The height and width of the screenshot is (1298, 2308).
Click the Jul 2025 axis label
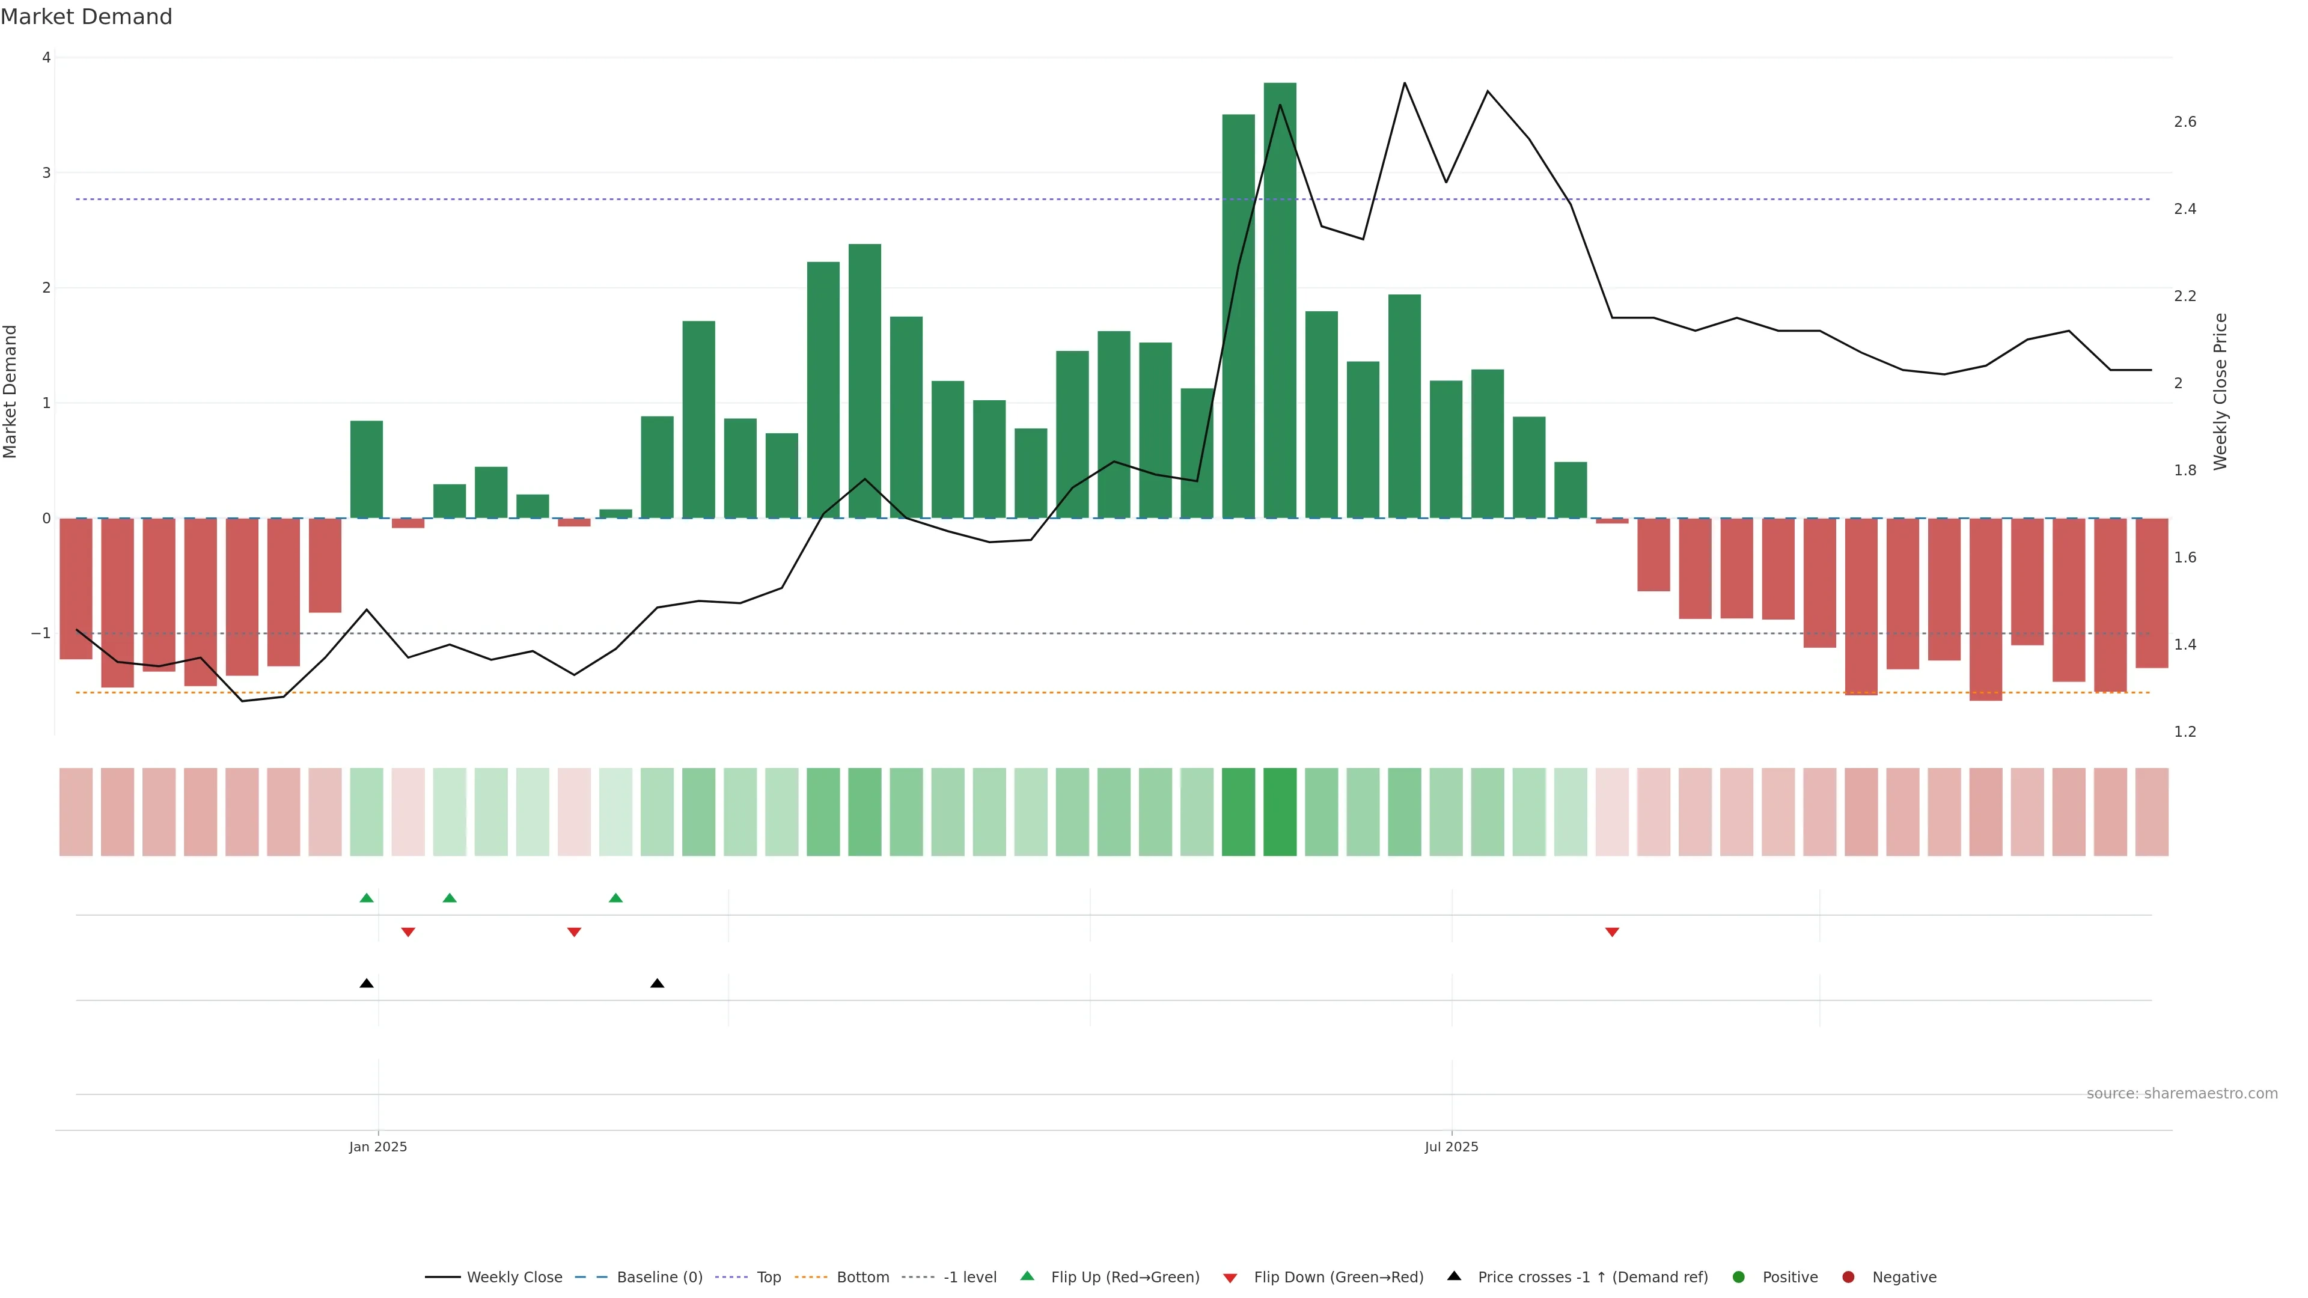click(x=1452, y=1147)
